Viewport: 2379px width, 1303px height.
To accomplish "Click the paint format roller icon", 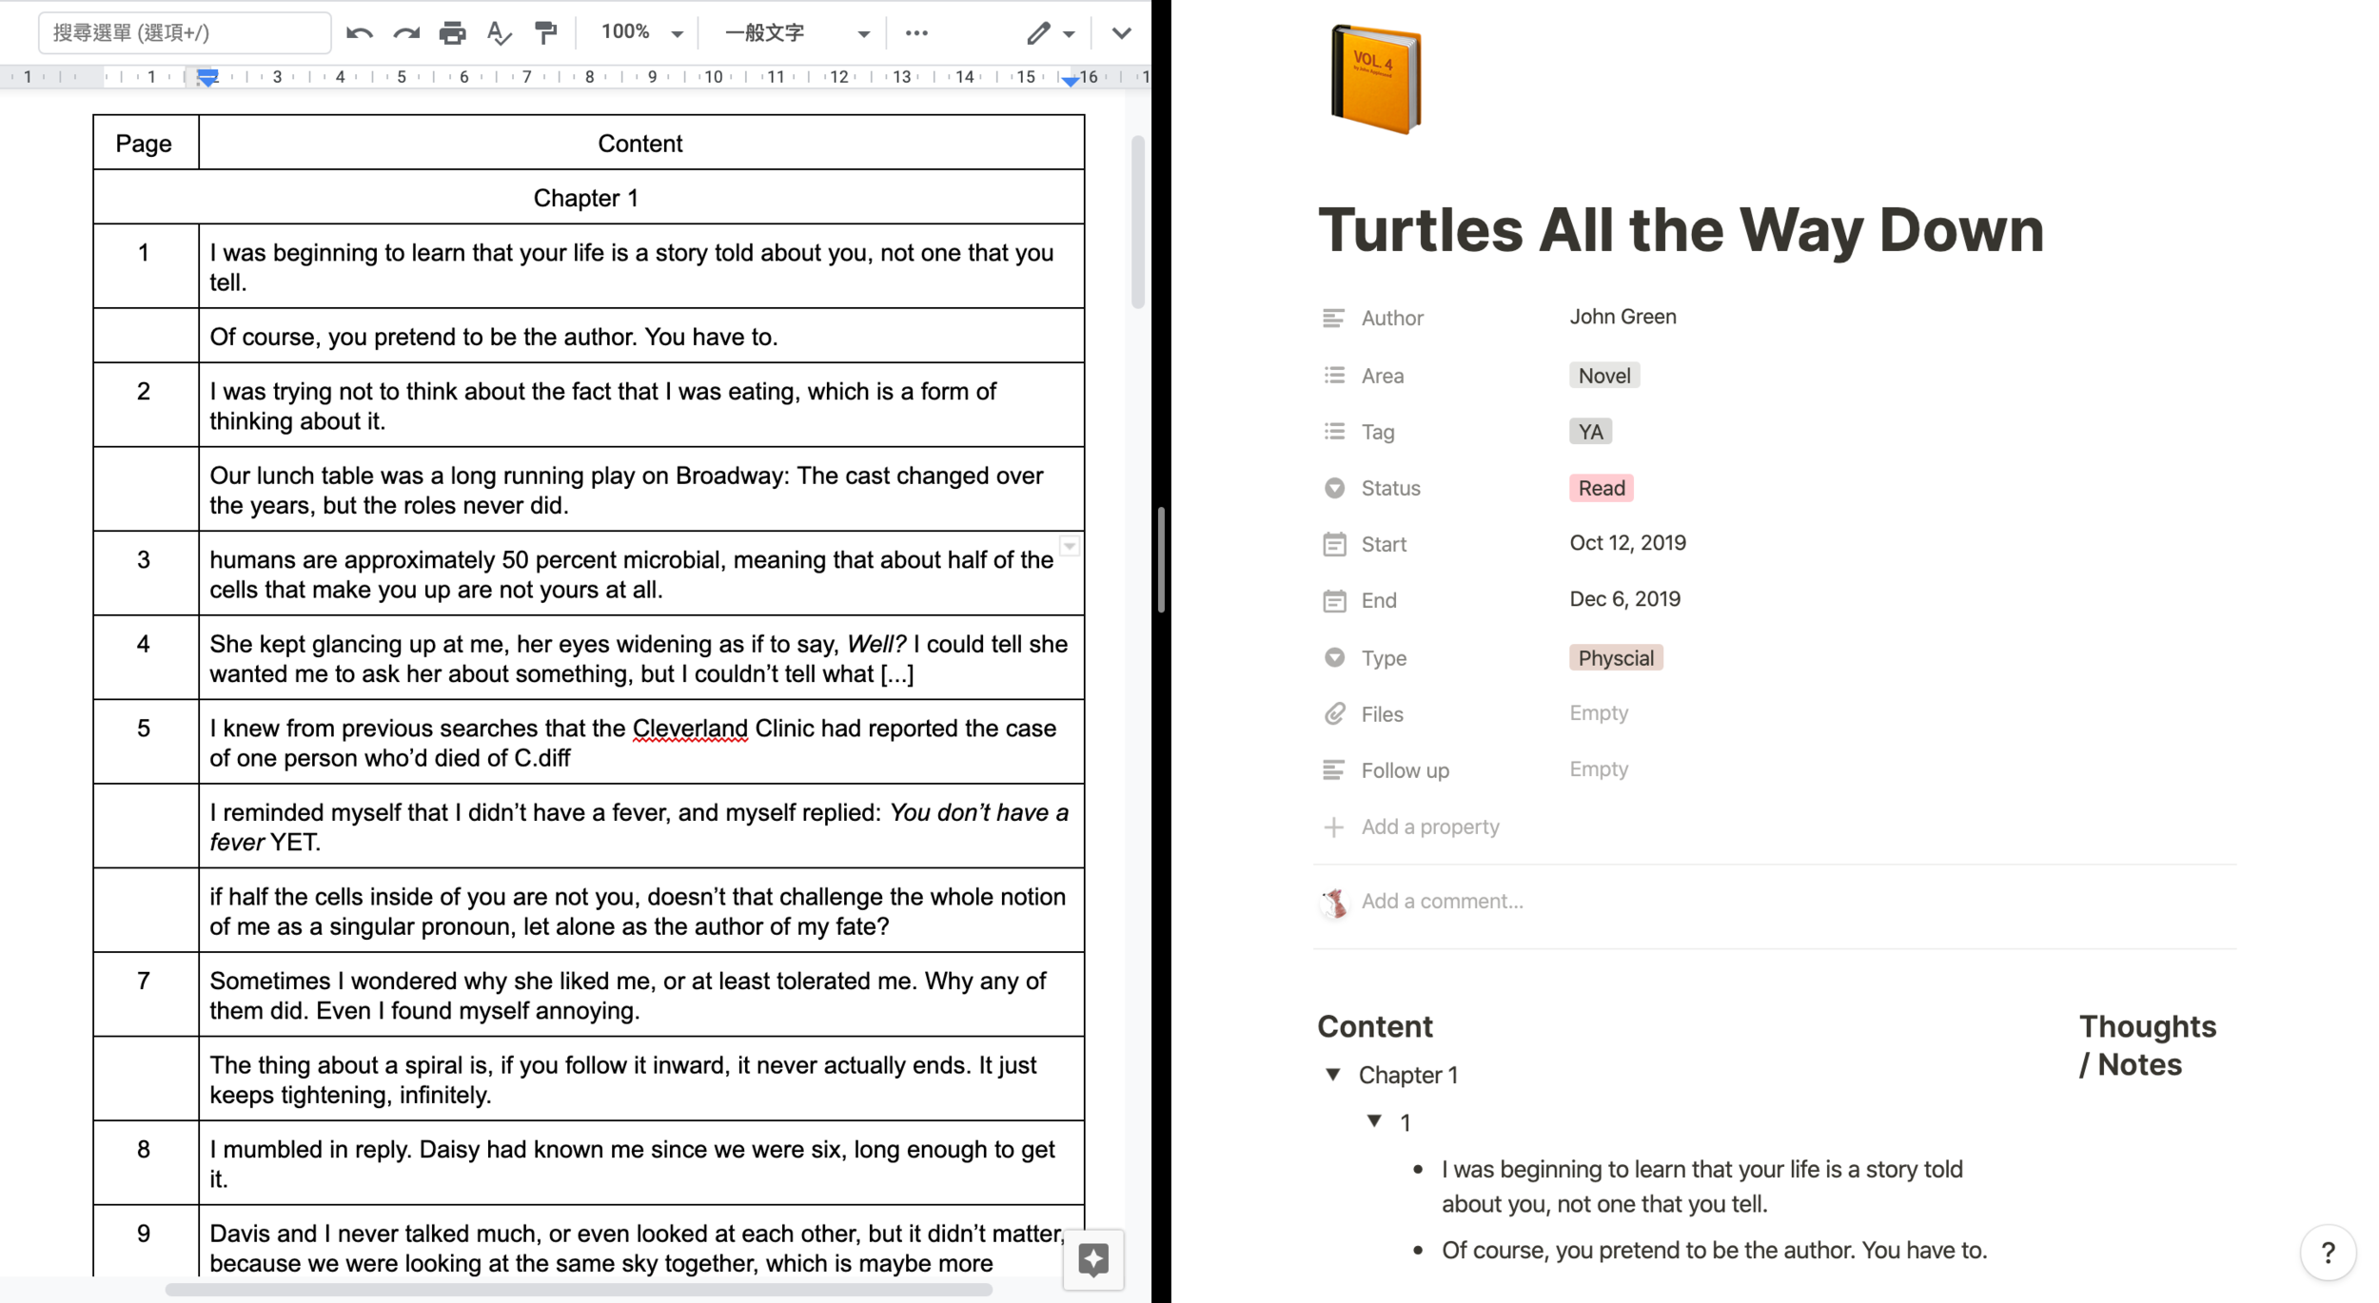I will tap(545, 33).
